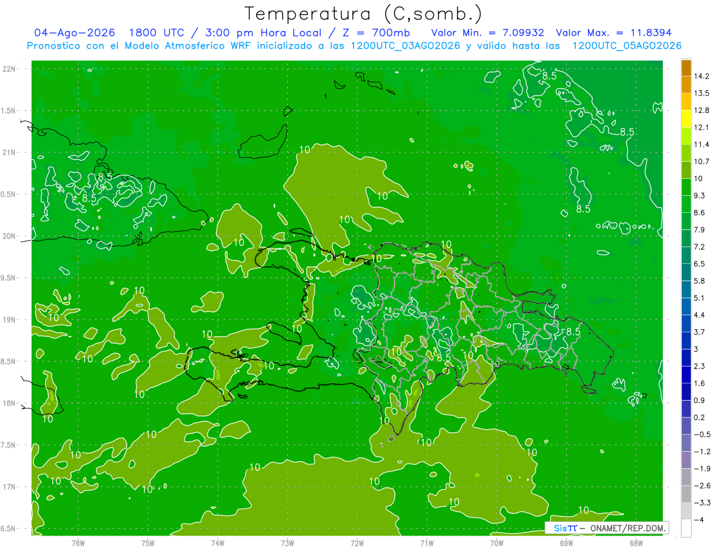Click the legend value '-3.3'
The image size is (714, 551).
click(x=701, y=503)
